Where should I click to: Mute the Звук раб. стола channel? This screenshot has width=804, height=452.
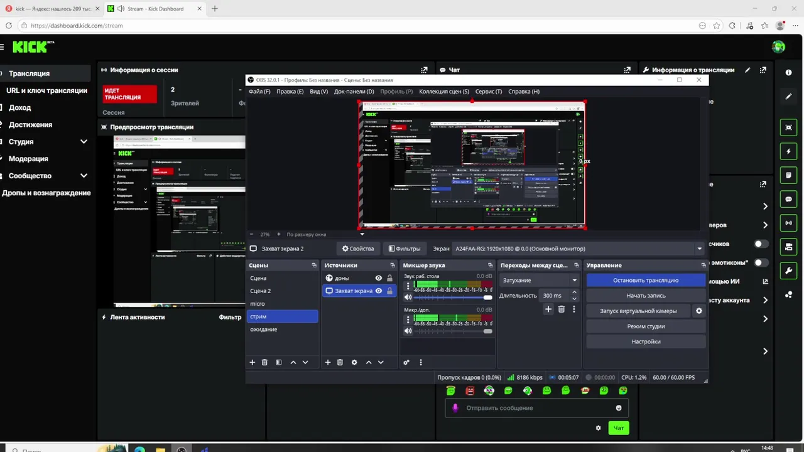coord(408,297)
